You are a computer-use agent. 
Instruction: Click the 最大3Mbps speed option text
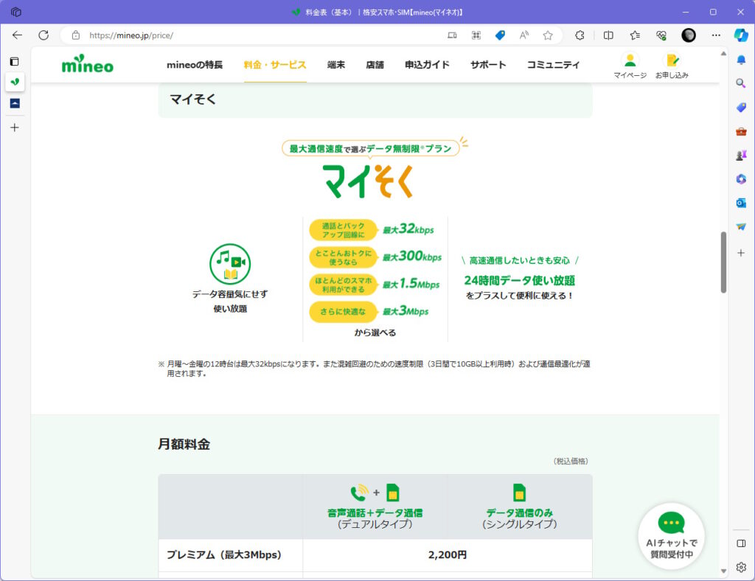click(x=406, y=311)
